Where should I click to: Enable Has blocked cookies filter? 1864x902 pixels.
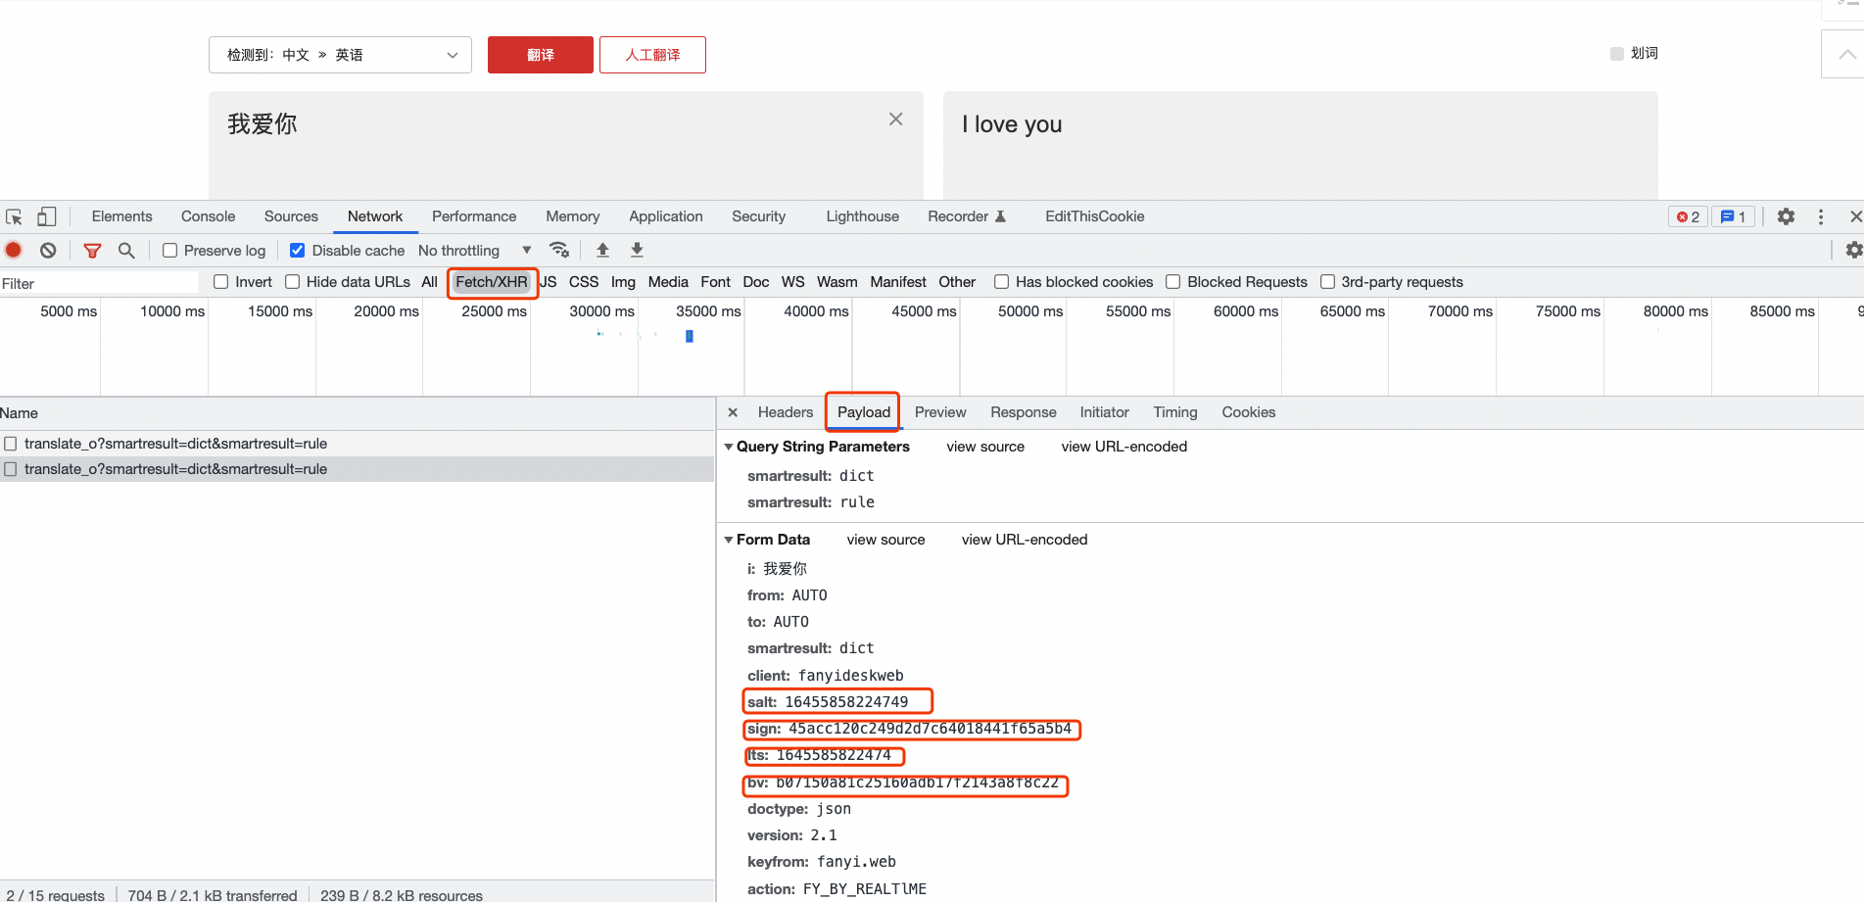pyautogui.click(x=1001, y=282)
